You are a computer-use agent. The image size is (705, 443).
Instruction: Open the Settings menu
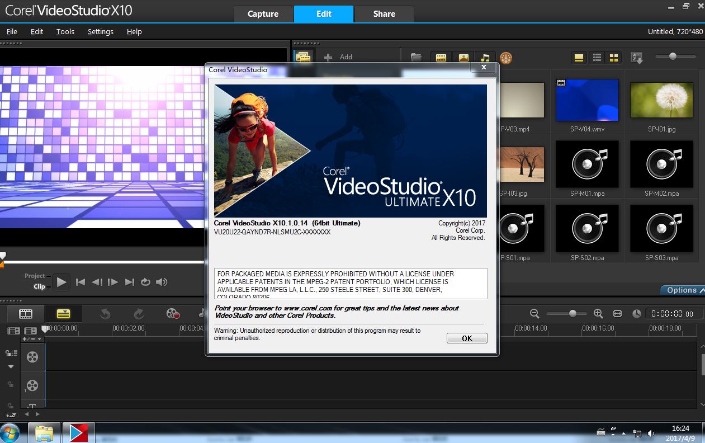click(x=101, y=32)
